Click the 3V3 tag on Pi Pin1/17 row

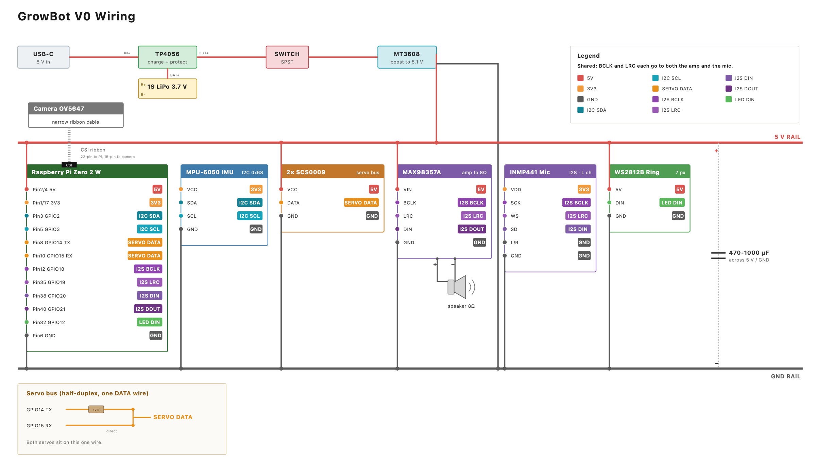(156, 203)
